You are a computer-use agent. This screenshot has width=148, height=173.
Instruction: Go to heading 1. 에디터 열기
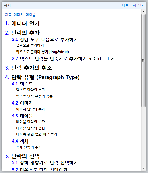[22, 24]
